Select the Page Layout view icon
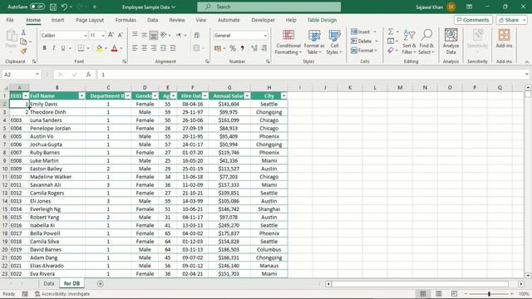The image size is (532, 299). tap(438, 293)
